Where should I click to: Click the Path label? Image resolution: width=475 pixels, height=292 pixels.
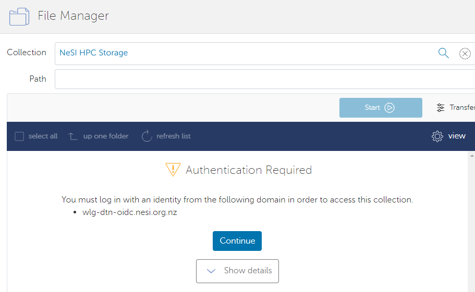pyautogui.click(x=38, y=79)
